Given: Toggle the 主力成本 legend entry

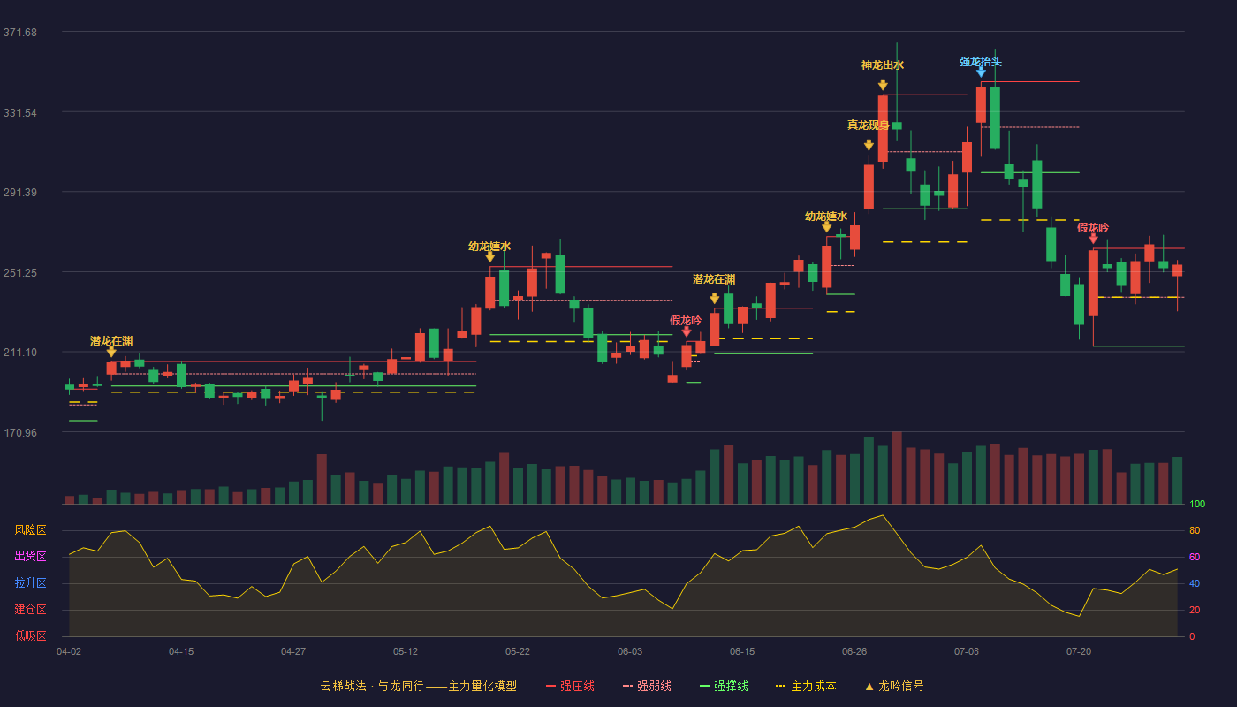Looking at the screenshot, I should point(805,686).
